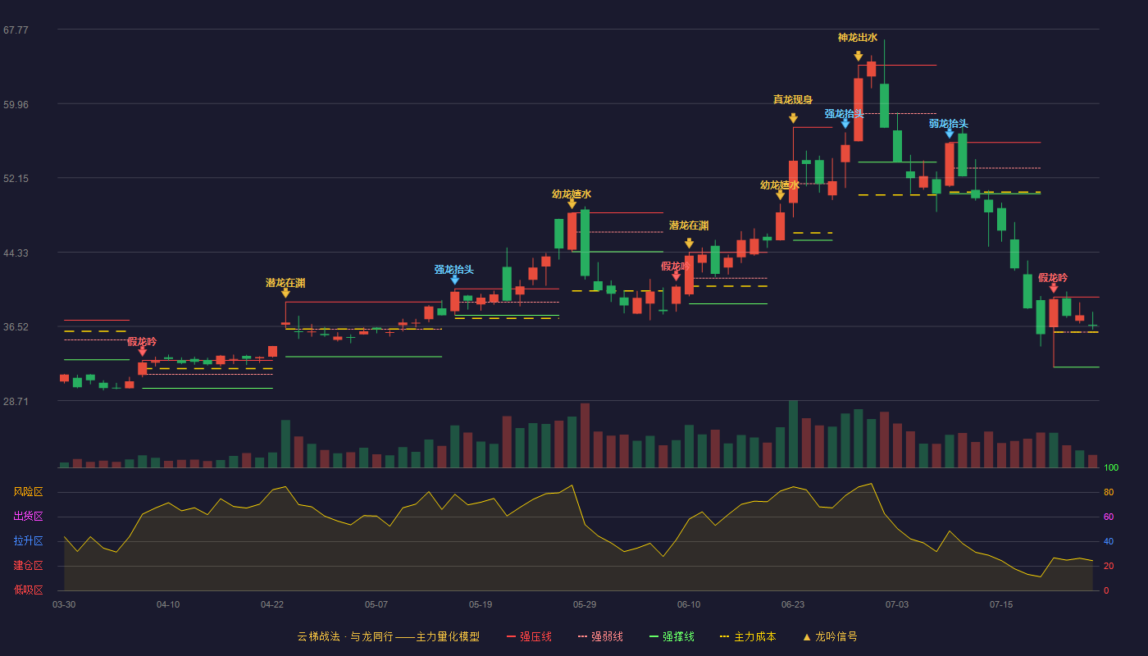The height and width of the screenshot is (656, 1148).
Task: Click the red 20 indicator scale value
Action: pyautogui.click(x=1109, y=566)
